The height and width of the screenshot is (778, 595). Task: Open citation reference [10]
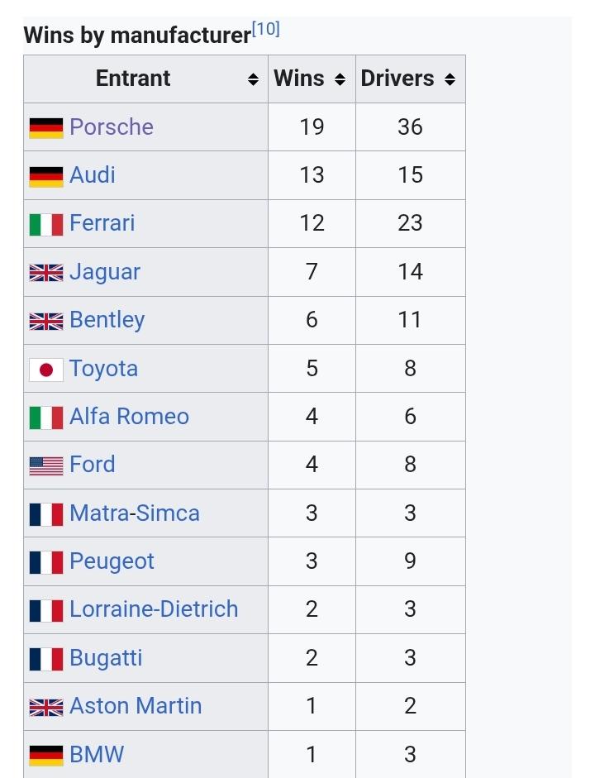(266, 29)
